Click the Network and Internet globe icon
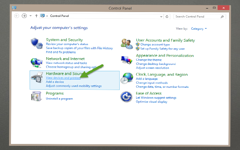This screenshot has height=150, width=240. [36, 63]
